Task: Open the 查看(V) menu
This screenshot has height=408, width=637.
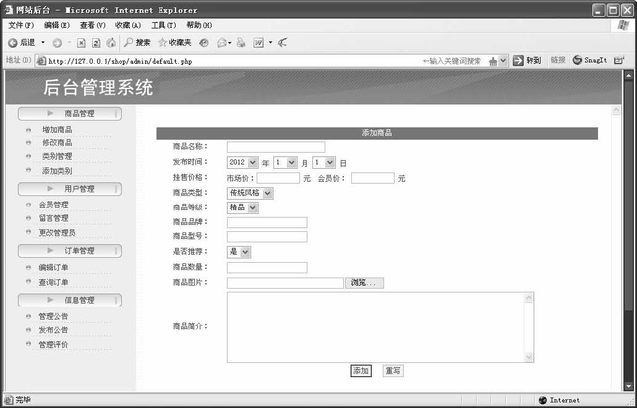Action: pos(93,25)
